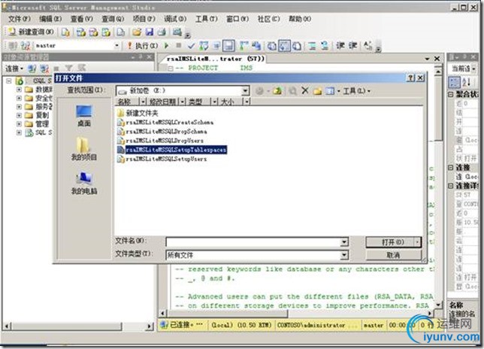Click the Cancel (取消) button
The image size is (484, 349).
click(394, 255)
